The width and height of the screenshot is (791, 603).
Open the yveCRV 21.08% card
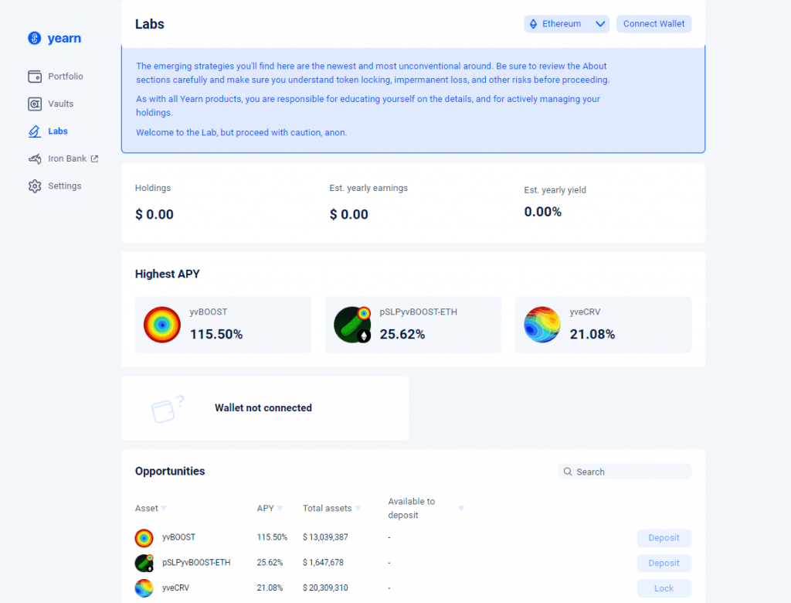pyautogui.click(x=603, y=325)
